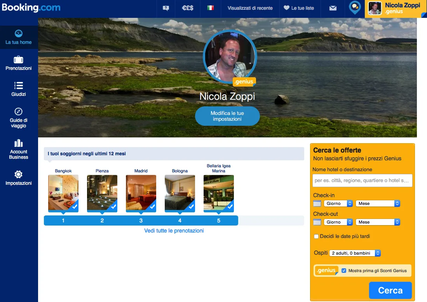Tick the Decidi le date più tardi checkbox
This screenshot has height=302, width=427.
click(x=316, y=236)
